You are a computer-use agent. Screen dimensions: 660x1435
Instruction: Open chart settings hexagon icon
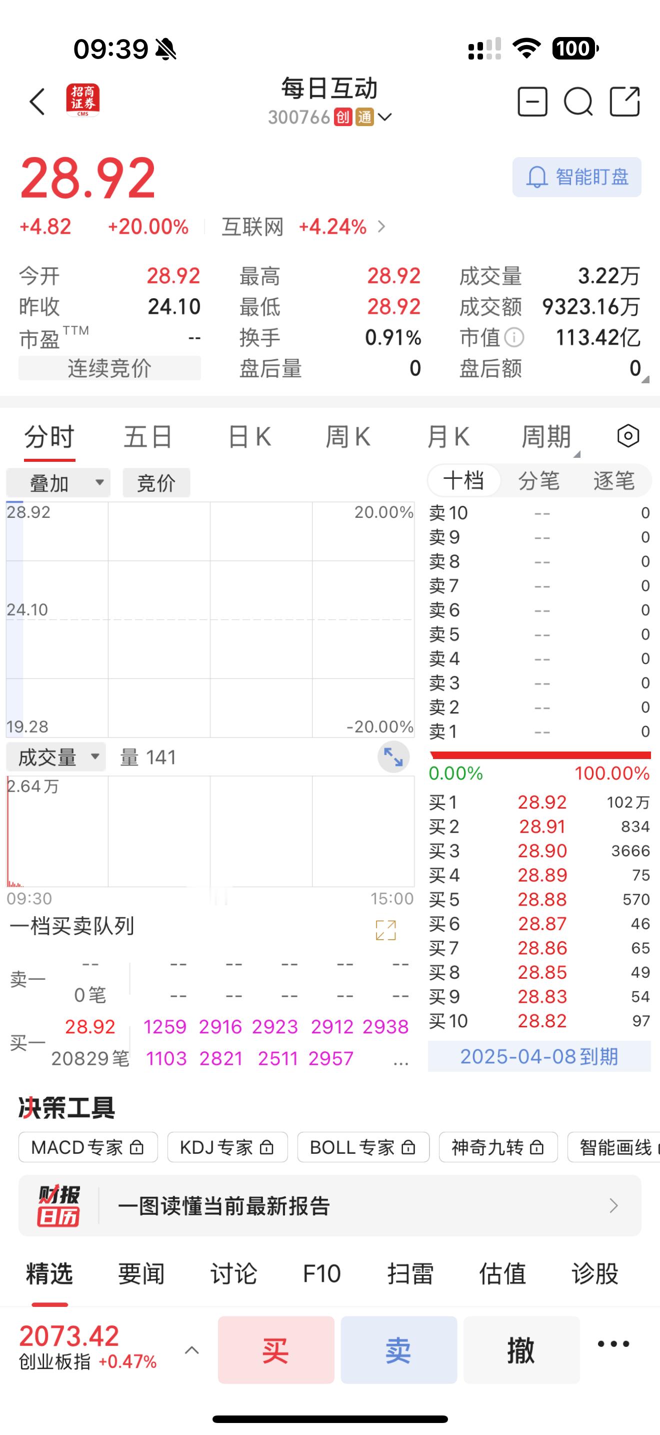[x=628, y=436]
